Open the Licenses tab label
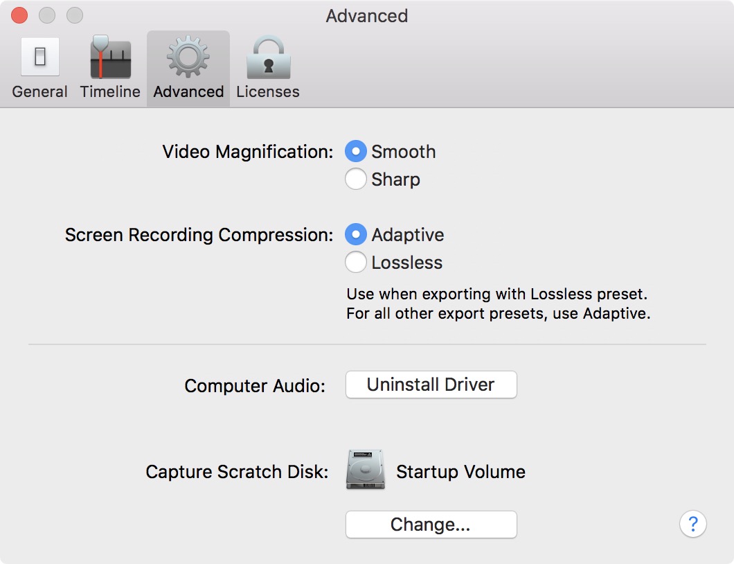734x564 pixels. coord(268,92)
